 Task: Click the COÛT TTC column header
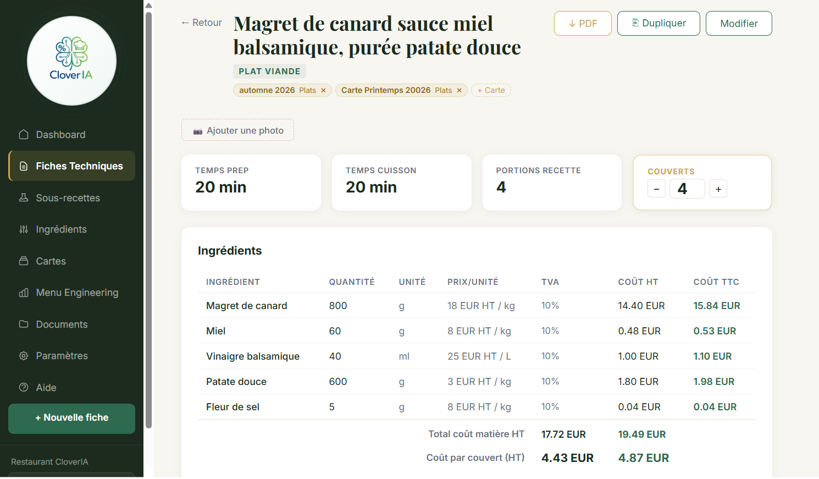[716, 282]
